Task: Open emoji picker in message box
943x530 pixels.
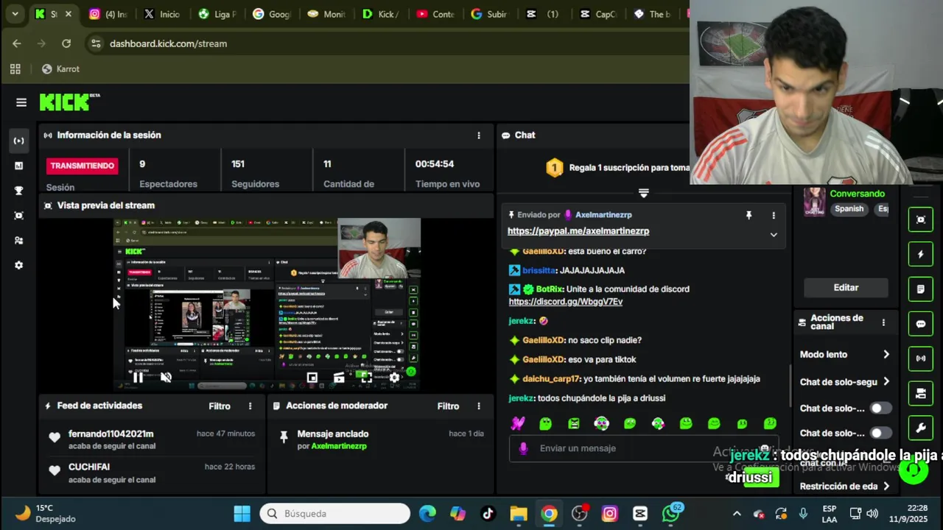Action: (x=765, y=448)
